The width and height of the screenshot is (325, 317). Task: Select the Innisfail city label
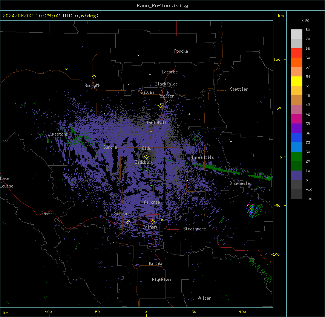(x=156, y=123)
